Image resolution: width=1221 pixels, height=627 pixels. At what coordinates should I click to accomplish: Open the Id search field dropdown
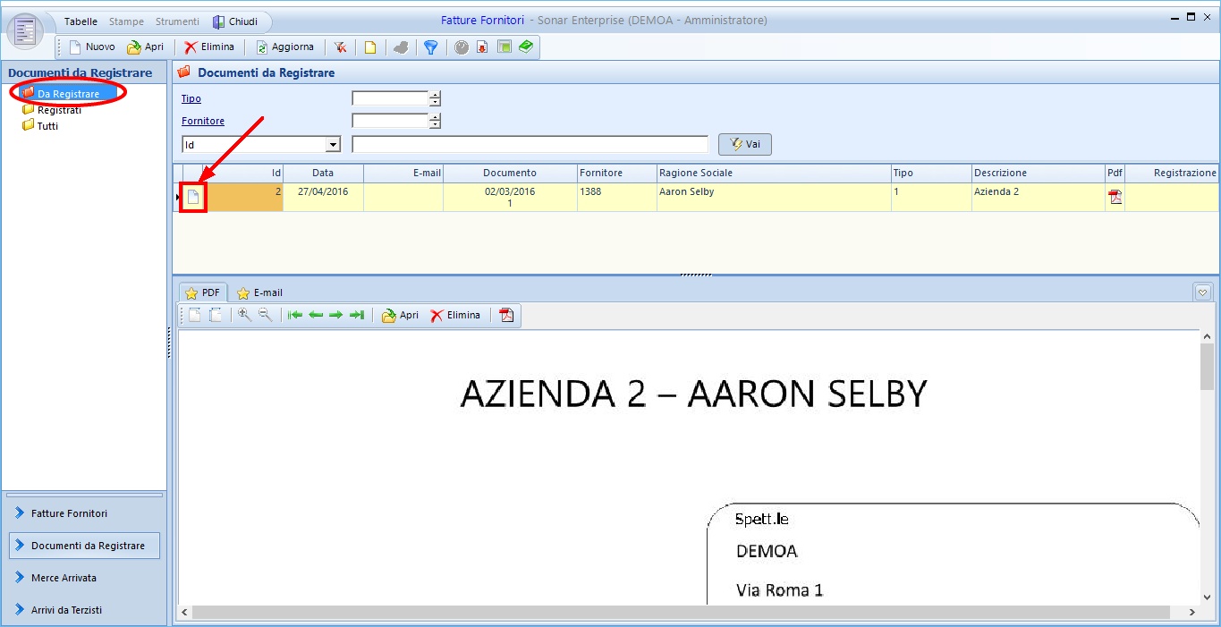point(333,144)
